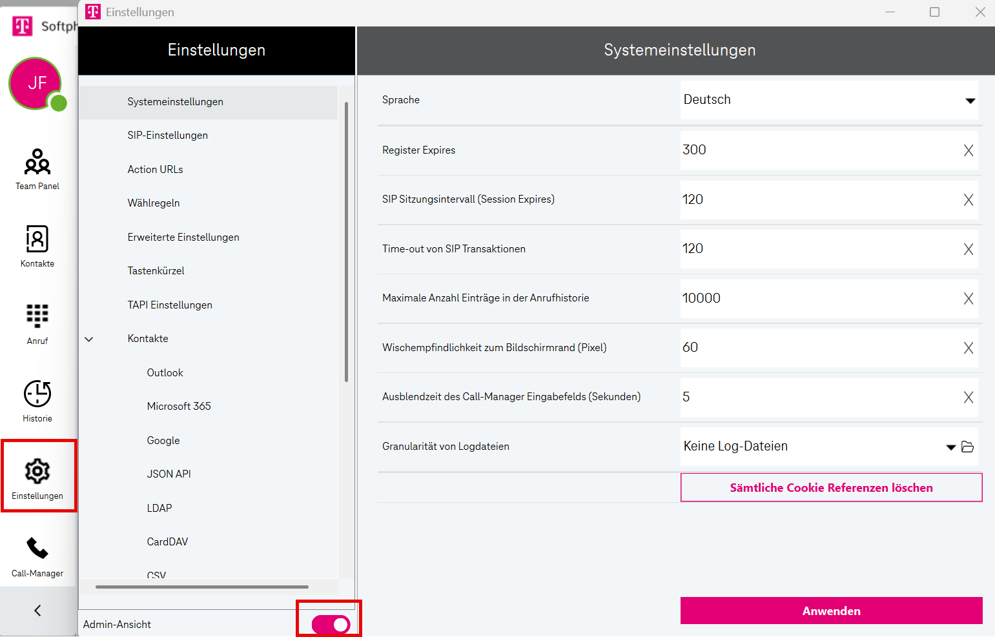The image size is (995, 637).
Task: Click the Einstellungen gear icon
Action: [x=37, y=472]
